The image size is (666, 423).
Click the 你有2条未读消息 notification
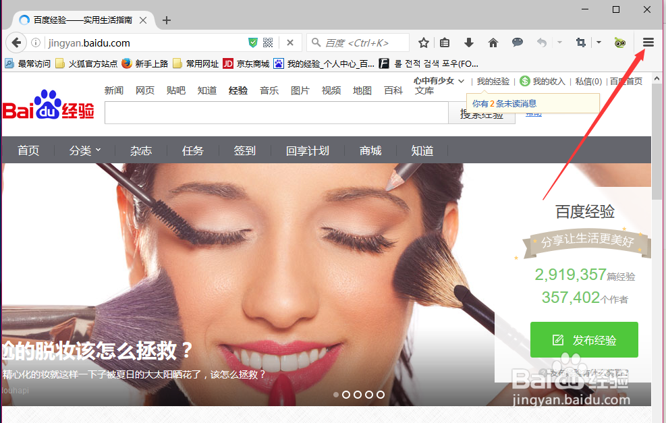[x=504, y=104]
